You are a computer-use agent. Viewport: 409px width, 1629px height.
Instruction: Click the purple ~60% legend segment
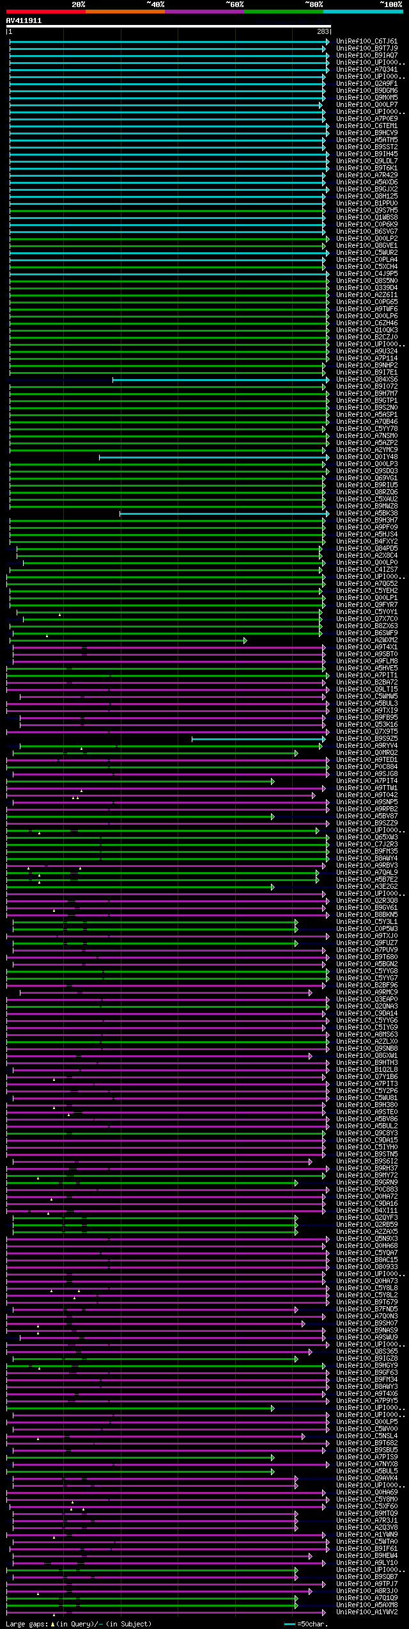[x=204, y=12]
